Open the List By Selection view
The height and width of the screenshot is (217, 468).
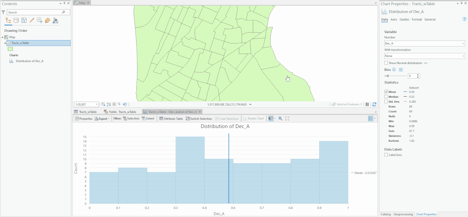pyautogui.click(x=24, y=21)
